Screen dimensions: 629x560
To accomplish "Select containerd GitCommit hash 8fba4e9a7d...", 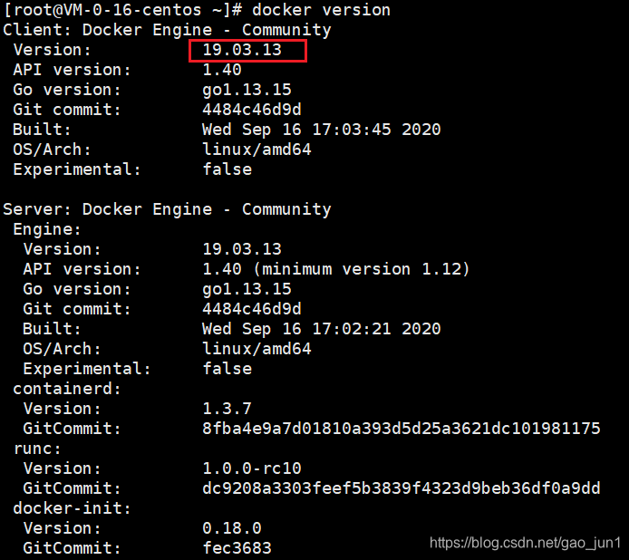I will coord(402,429).
